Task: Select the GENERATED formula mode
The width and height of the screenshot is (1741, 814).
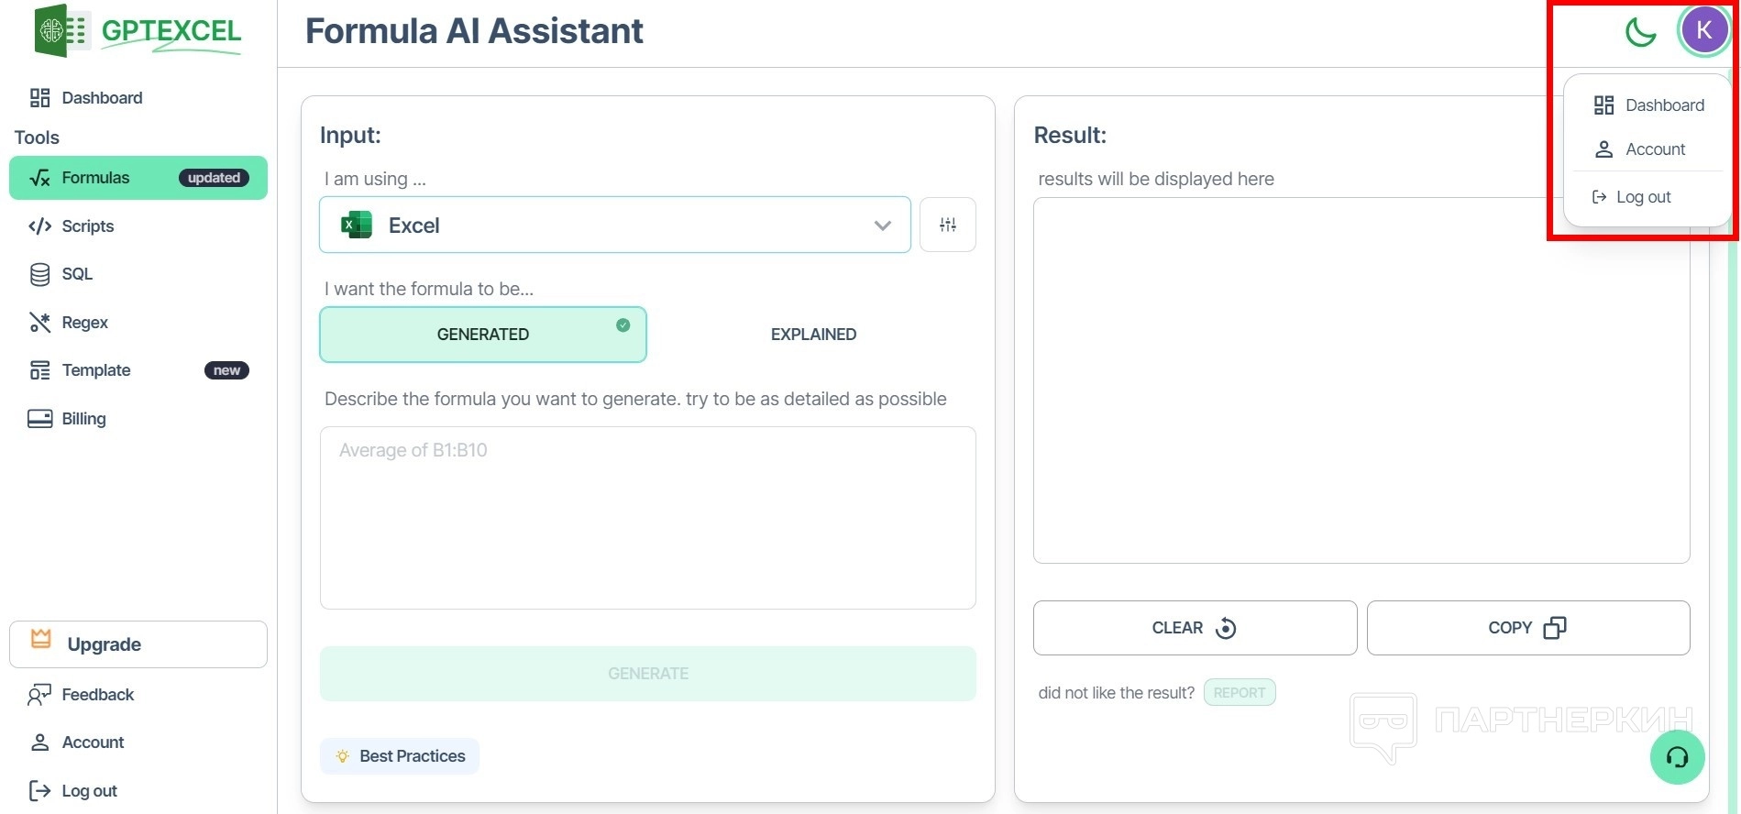Action: (x=482, y=335)
